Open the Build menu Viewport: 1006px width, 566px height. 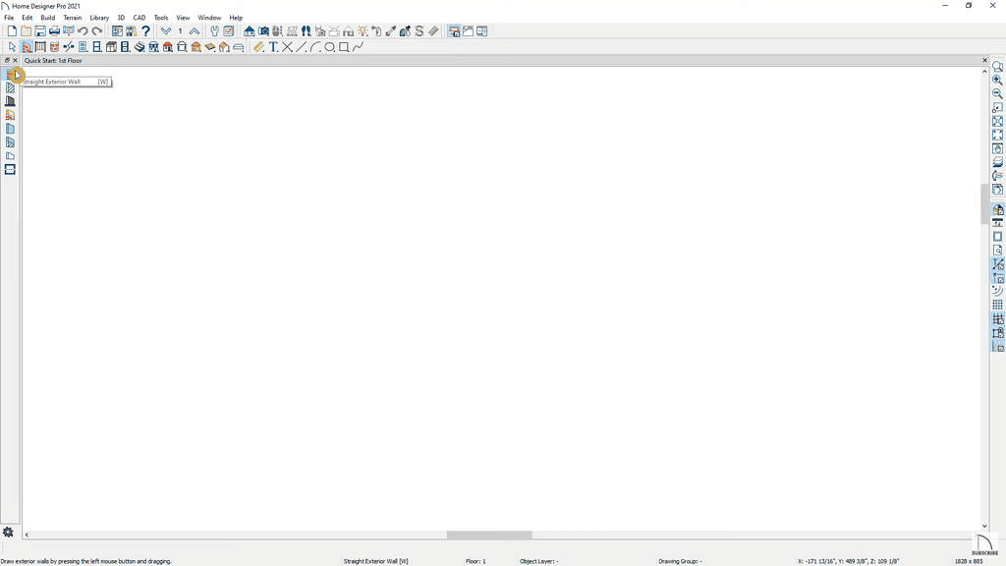47,18
